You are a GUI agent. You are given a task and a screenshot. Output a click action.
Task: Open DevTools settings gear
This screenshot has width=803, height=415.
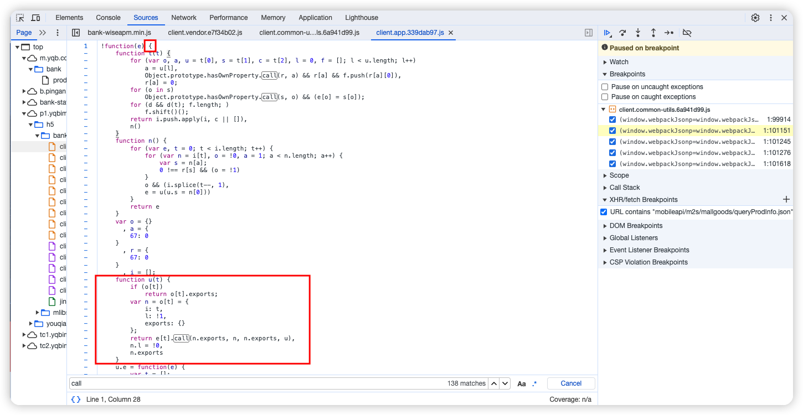click(755, 18)
